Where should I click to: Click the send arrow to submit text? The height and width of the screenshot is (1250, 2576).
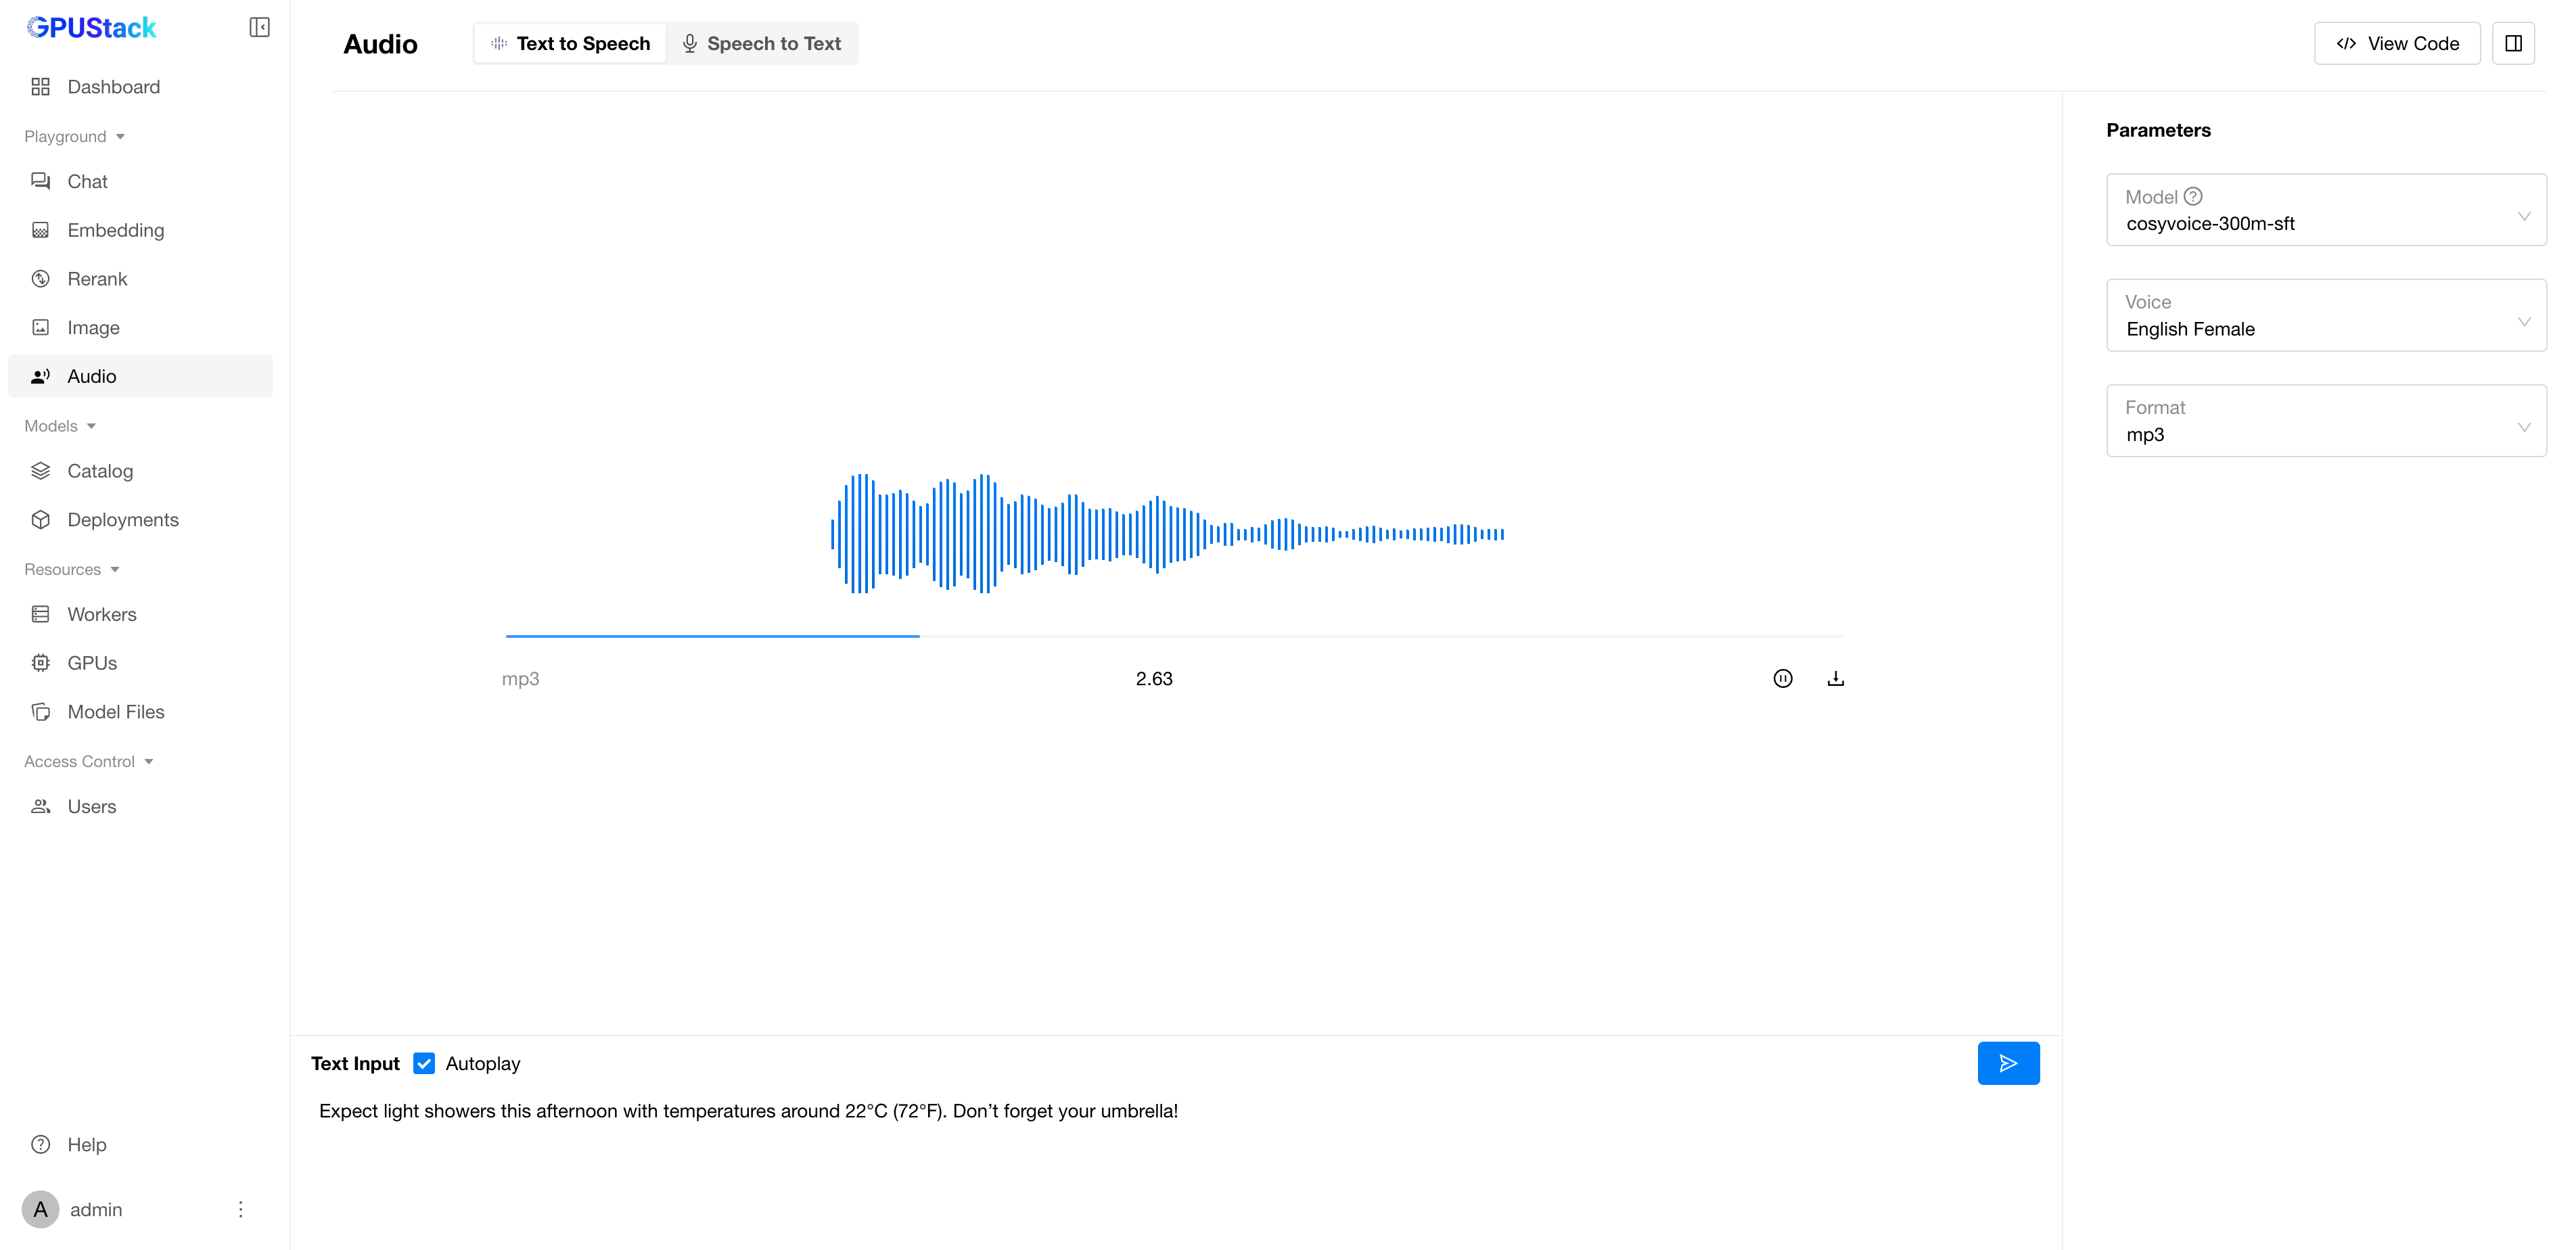pyautogui.click(x=2008, y=1063)
